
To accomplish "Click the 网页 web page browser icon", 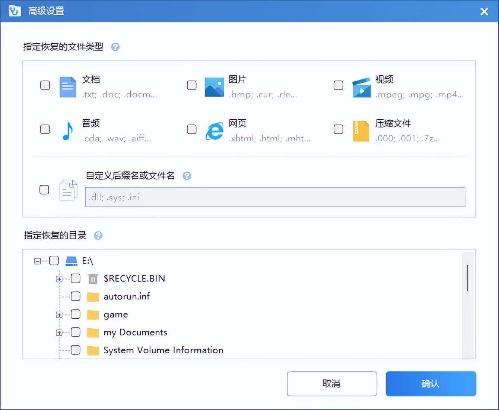I will tap(214, 130).
